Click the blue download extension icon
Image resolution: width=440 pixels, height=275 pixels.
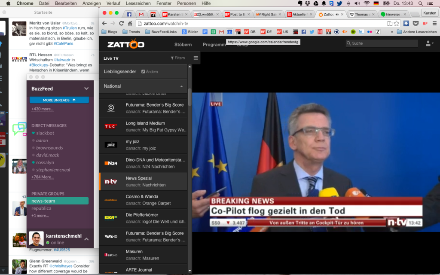click(406, 23)
